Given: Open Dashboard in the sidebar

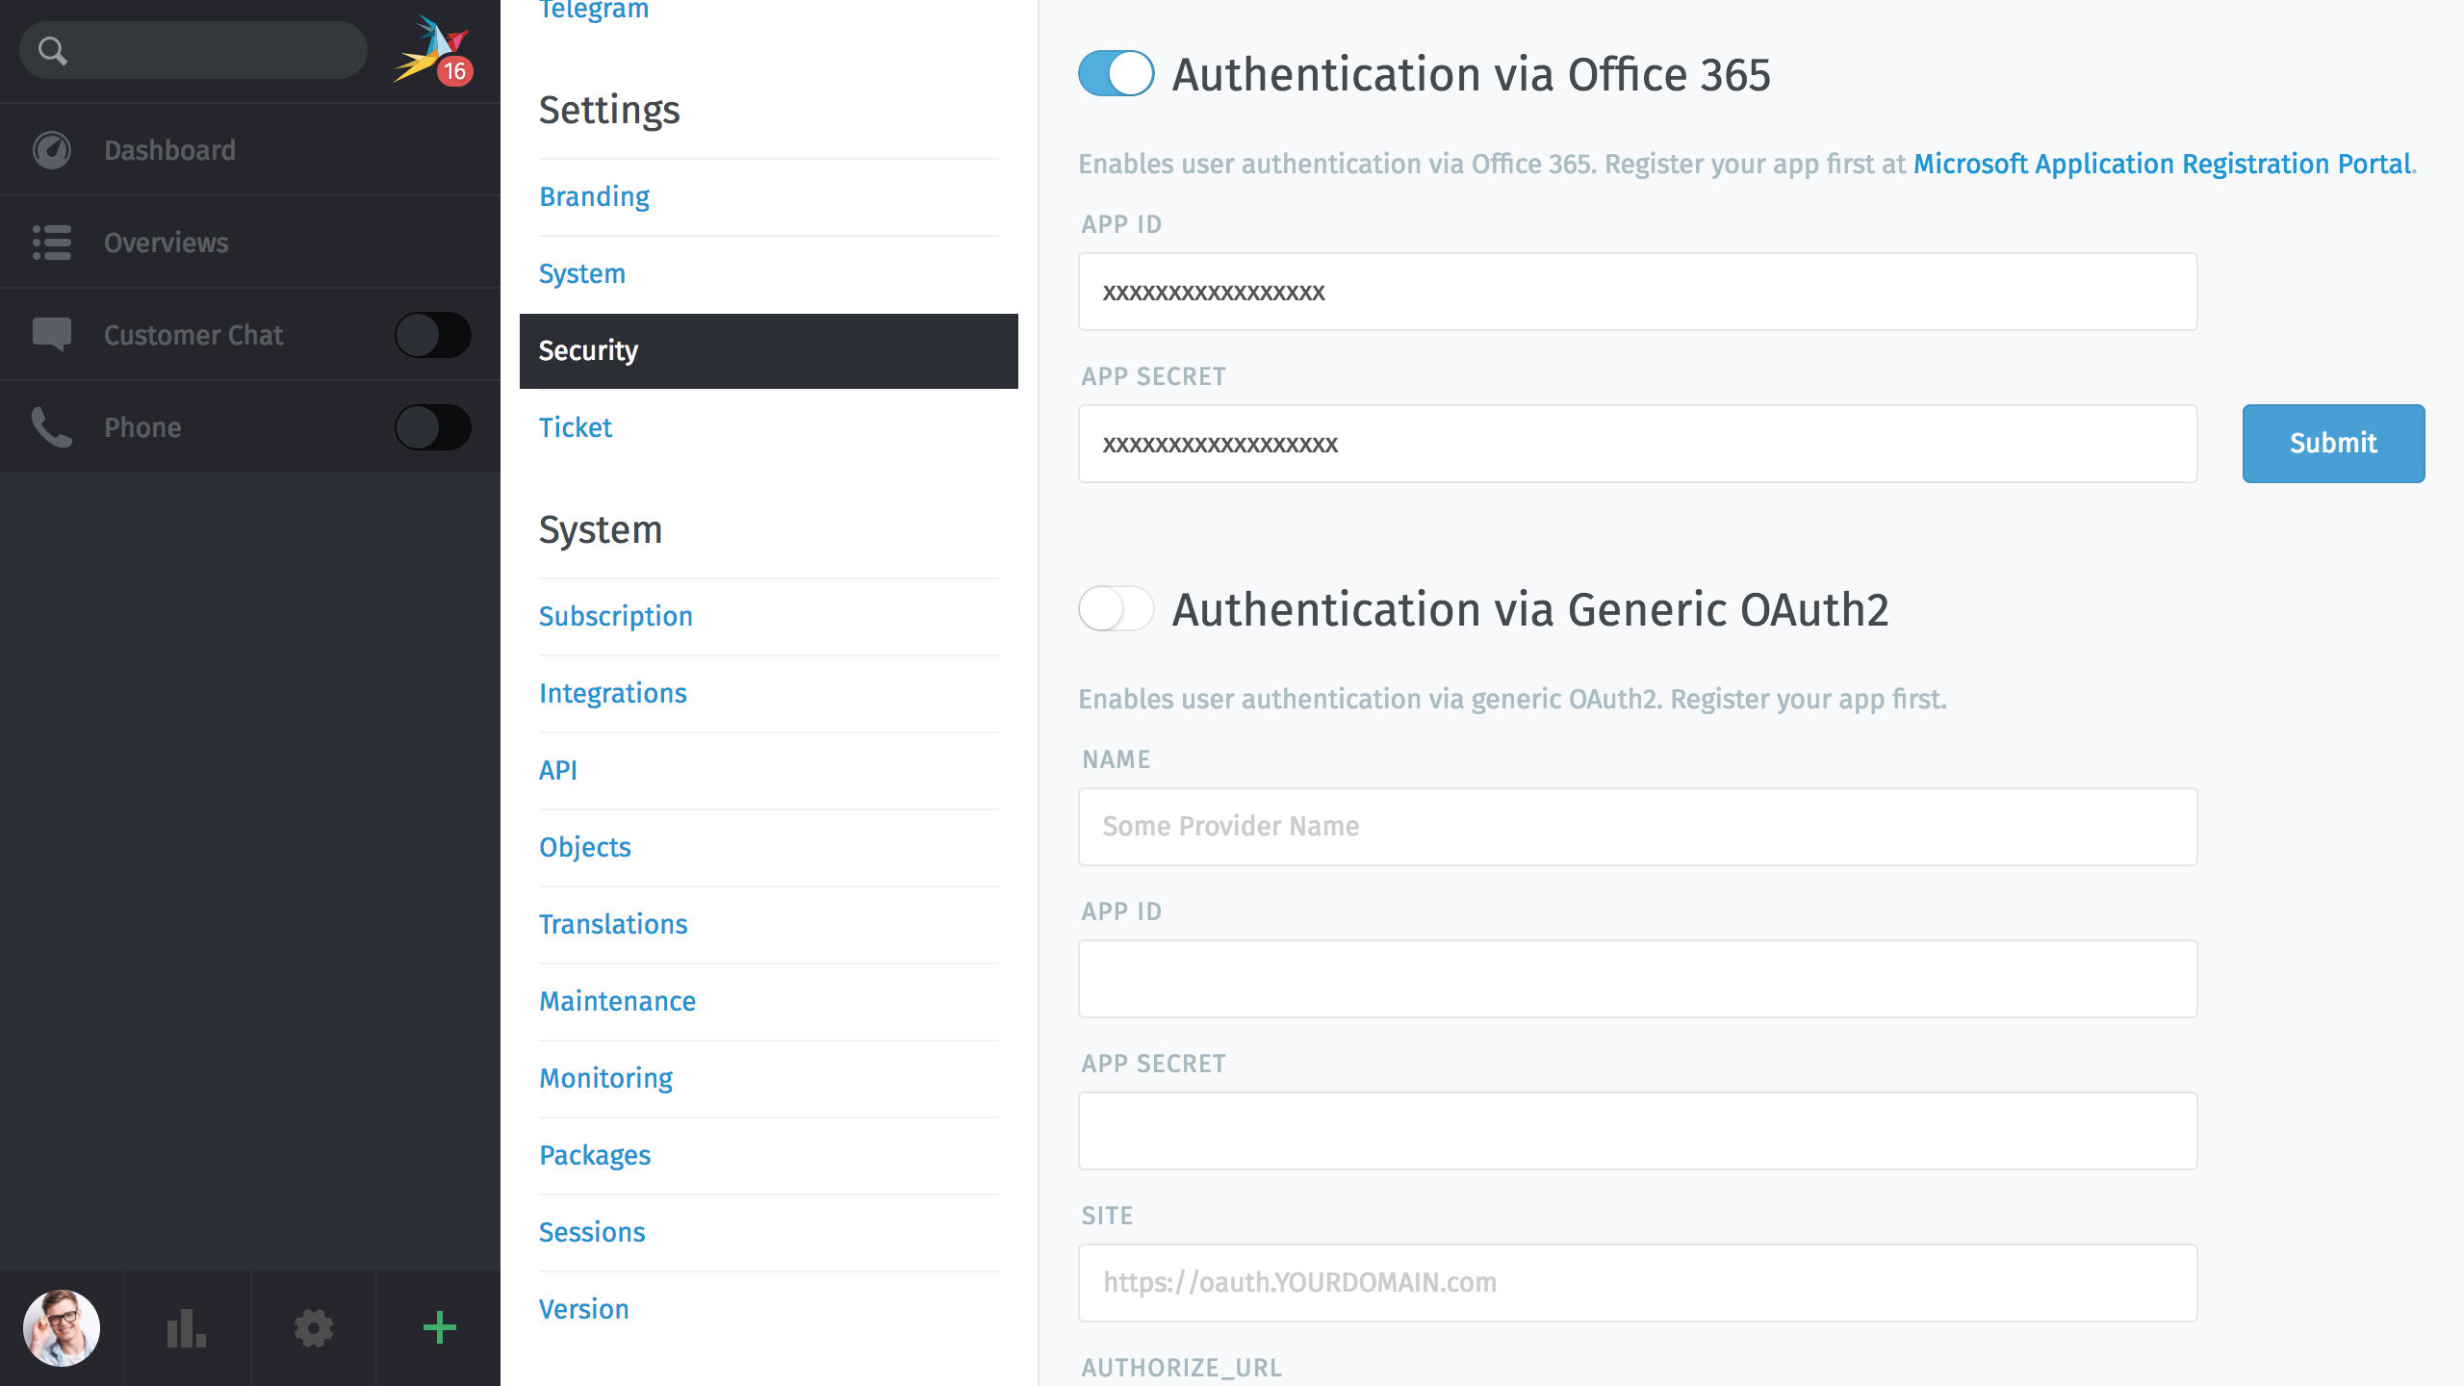Looking at the screenshot, I should (250, 150).
